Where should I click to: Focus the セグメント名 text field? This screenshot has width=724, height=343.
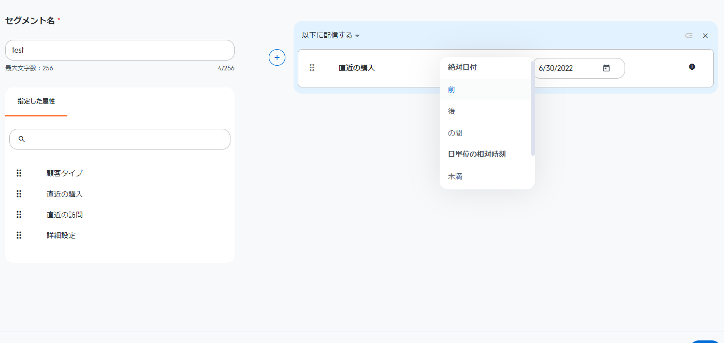point(120,50)
